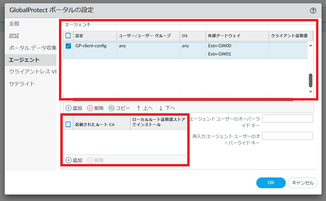
Task: Sort by the ユーザー/ユーザー グループ column header
Action: coord(148,36)
